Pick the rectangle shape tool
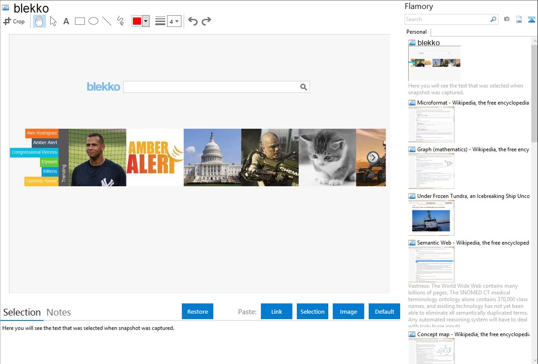Viewport: 538px width, 364px height. click(80, 21)
